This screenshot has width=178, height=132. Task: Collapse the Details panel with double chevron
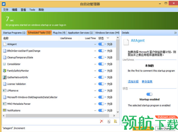tap(175, 33)
